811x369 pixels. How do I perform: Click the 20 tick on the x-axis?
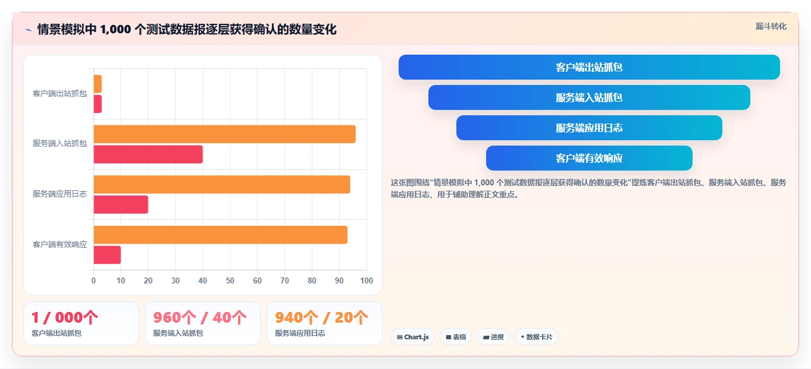click(x=148, y=280)
